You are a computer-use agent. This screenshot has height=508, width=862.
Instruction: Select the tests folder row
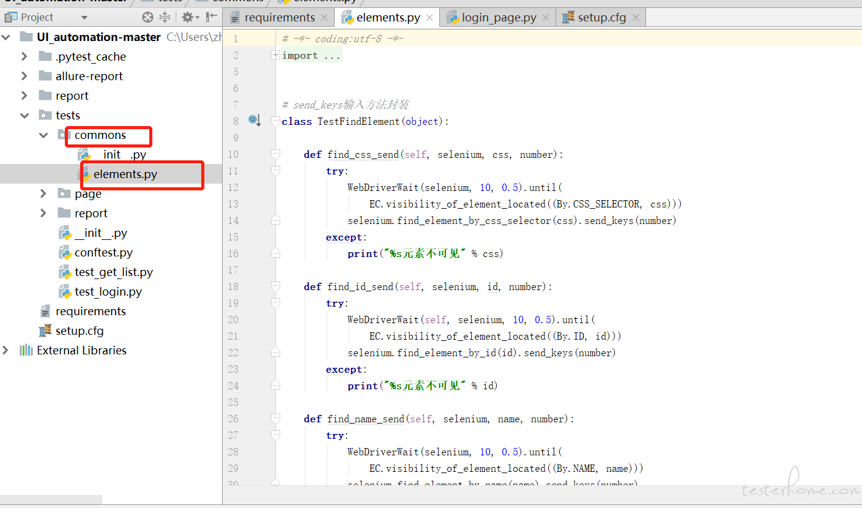point(111,115)
